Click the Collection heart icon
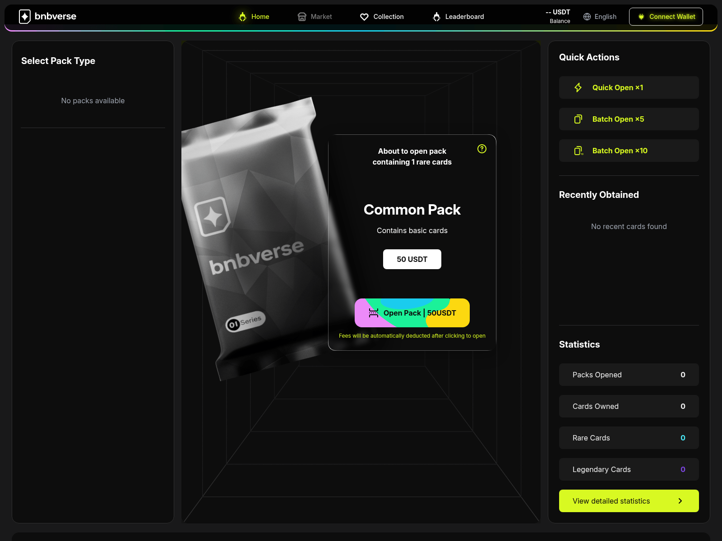The height and width of the screenshot is (541, 722). click(364, 17)
